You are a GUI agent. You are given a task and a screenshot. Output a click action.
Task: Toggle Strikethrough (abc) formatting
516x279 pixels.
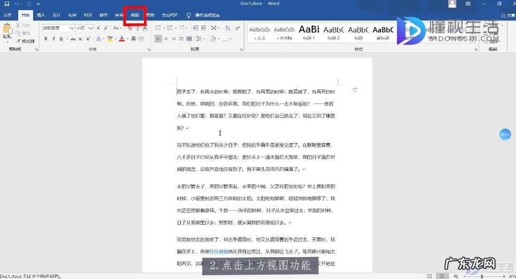tap(73, 39)
